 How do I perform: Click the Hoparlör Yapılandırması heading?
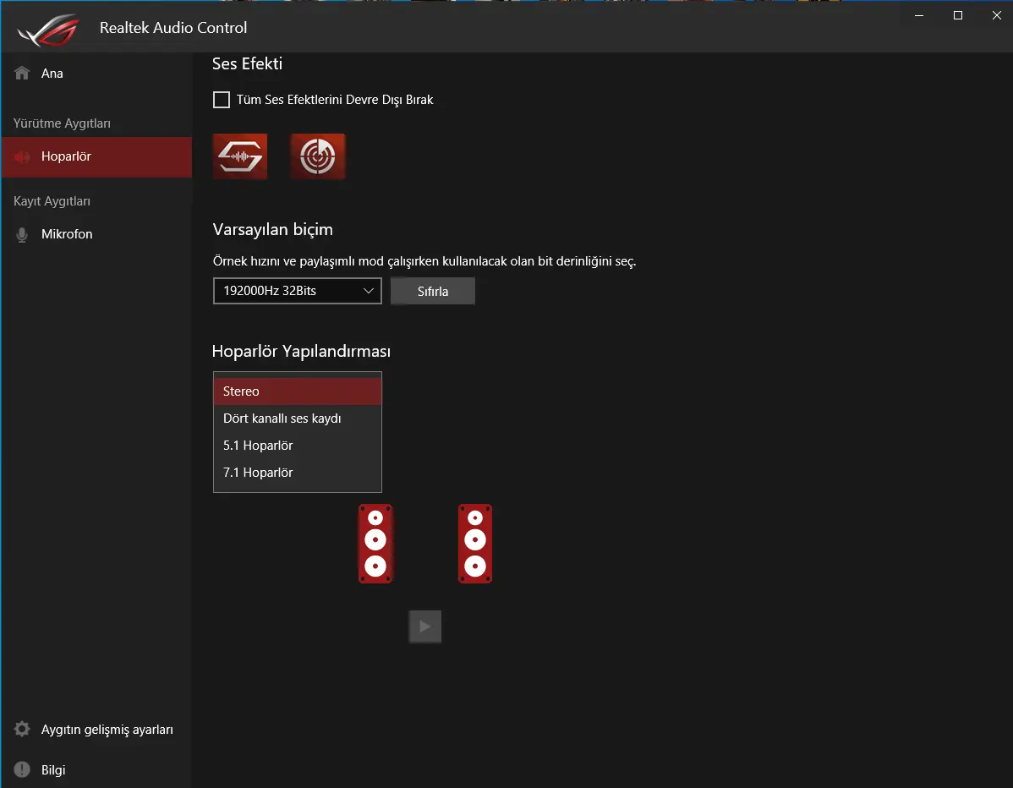(x=301, y=352)
